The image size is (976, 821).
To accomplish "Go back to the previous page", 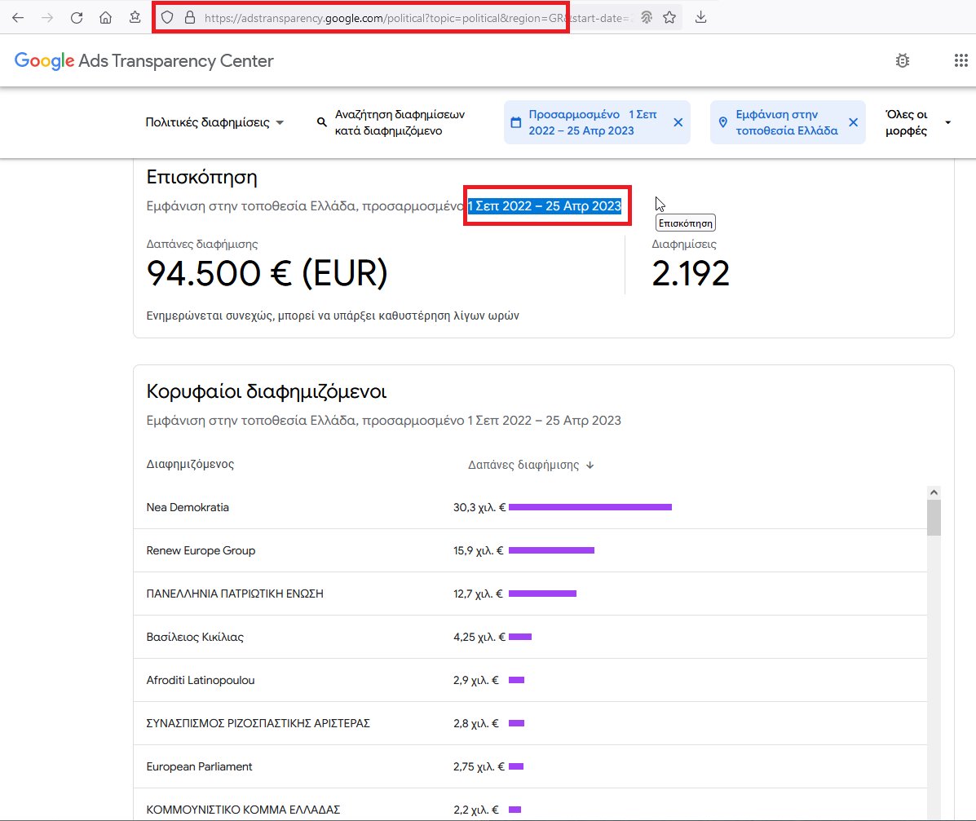I will click(x=18, y=17).
